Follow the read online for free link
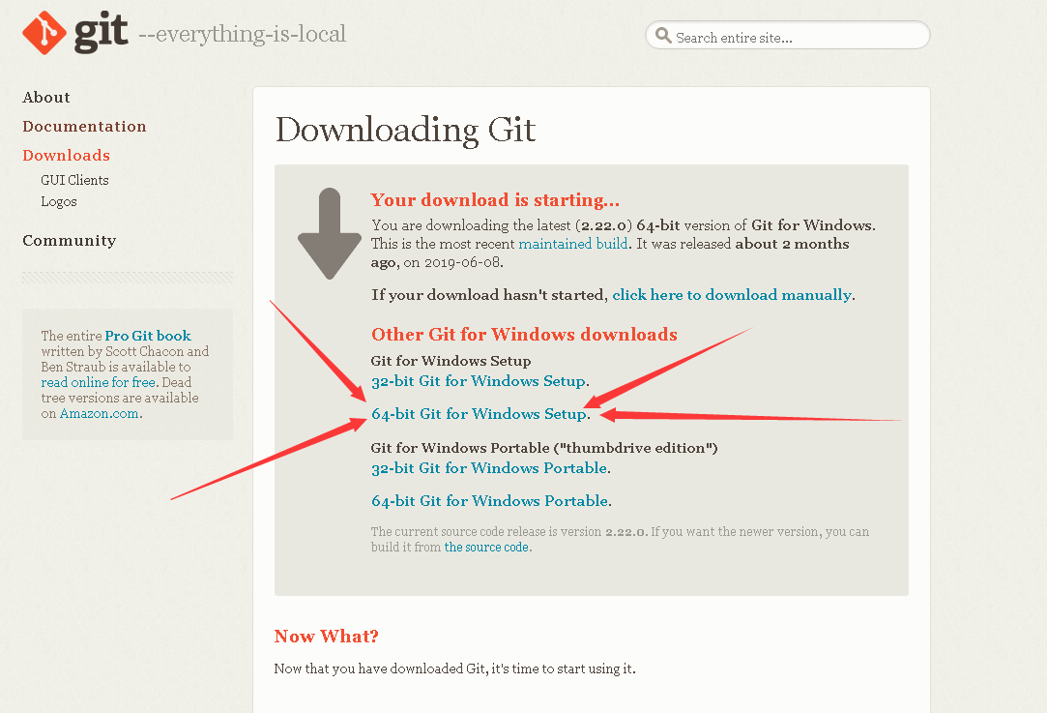Viewport: 1047px width, 713px height. click(x=99, y=382)
